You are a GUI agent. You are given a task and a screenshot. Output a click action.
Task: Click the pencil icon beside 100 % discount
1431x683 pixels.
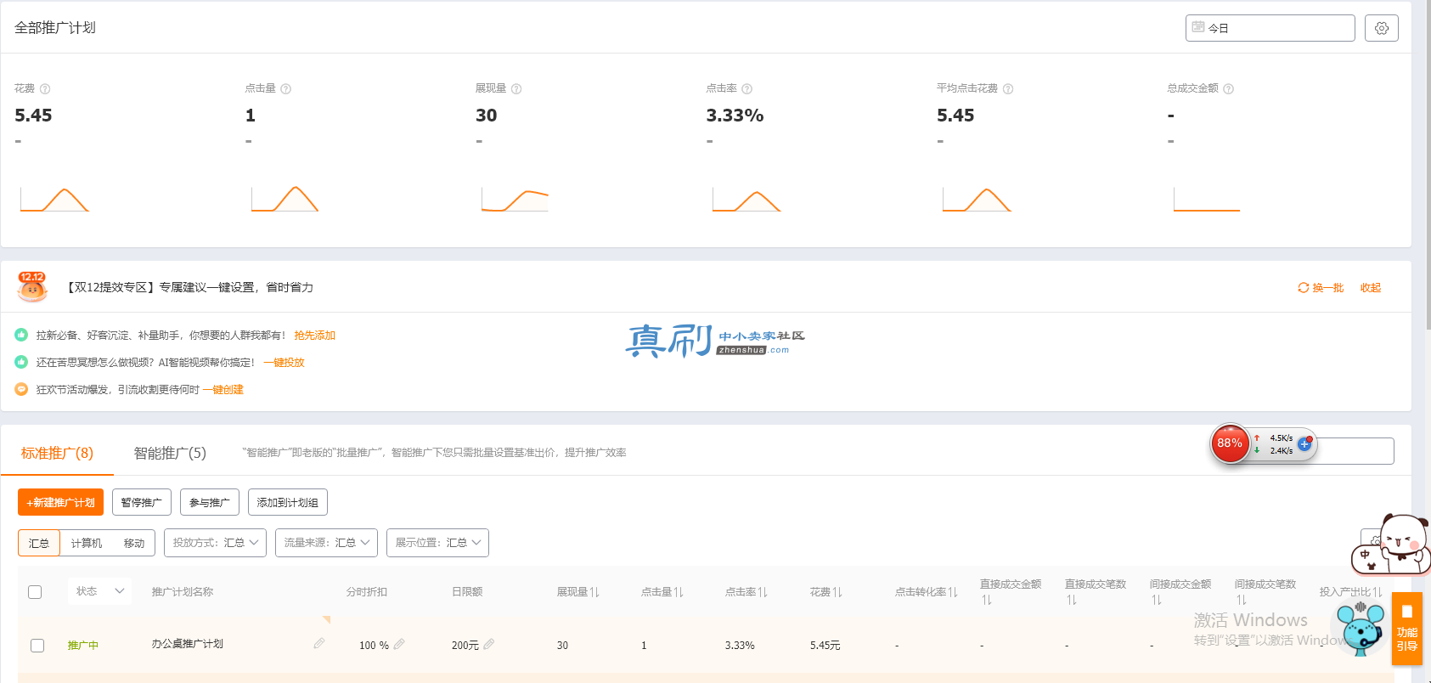[399, 645]
